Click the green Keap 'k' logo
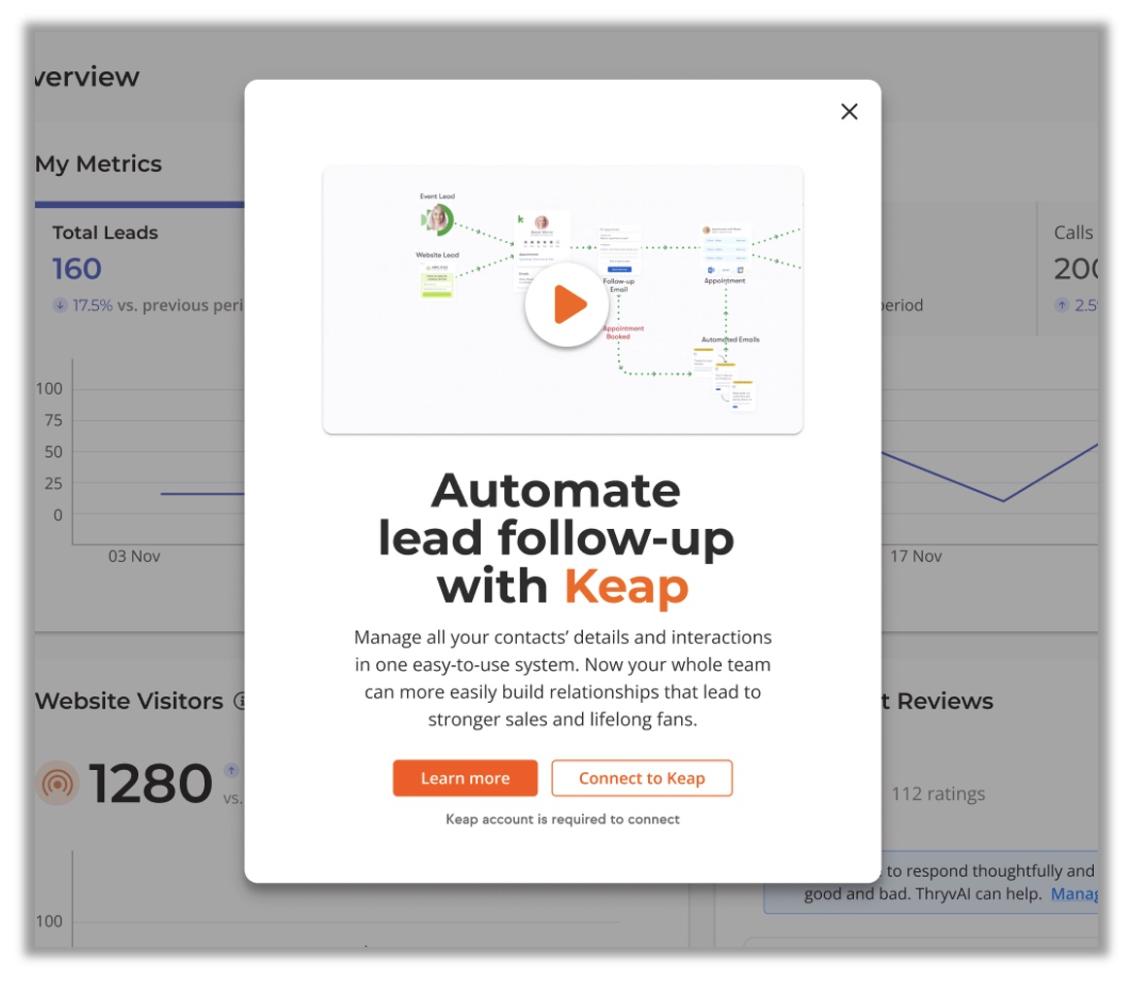This screenshot has width=1129, height=982. click(x=522, y=219)
